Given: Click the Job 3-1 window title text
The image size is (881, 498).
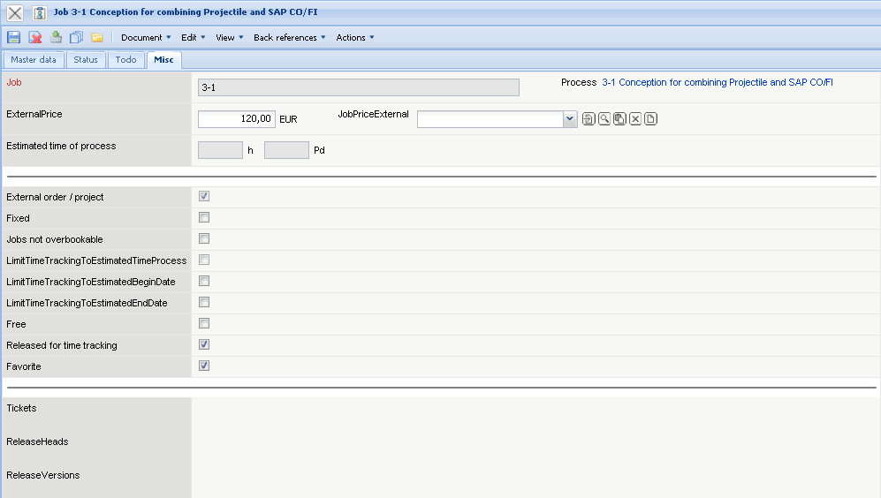Looking at the screenshot, I should coord(186,11).
